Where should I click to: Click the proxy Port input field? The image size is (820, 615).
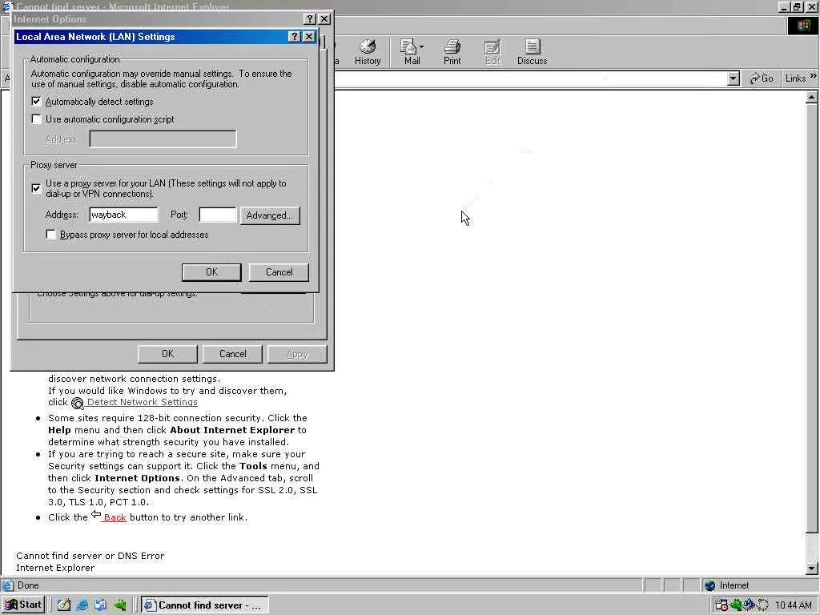pos(218,215)
